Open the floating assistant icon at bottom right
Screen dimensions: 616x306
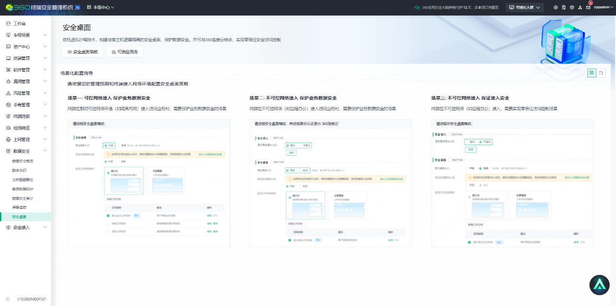[x=599, y=285]
